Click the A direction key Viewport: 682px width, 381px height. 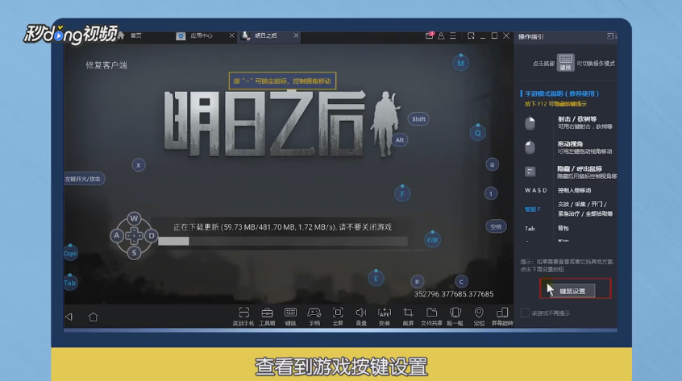coord(117,235)
